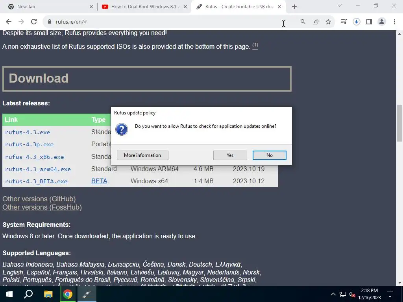Reload the Rufus page
Image resolution: width=403 pixels, height=302 pixels.
[x=34, y=22]
